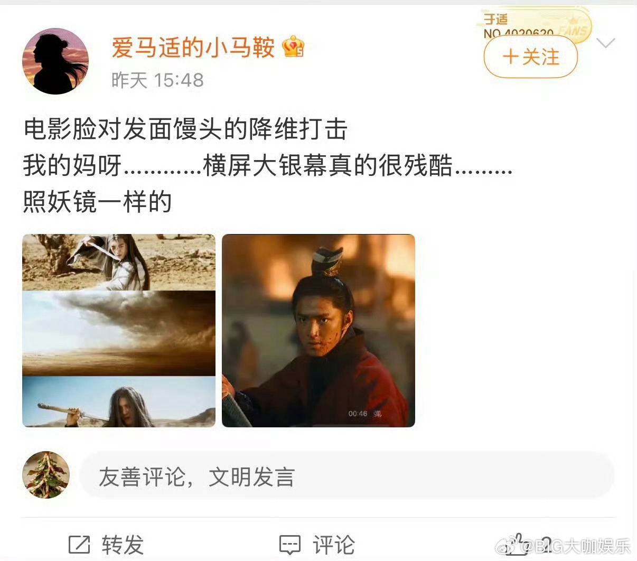Follow the user with +关注 button
Image resolution: width=637 pixels, height=561 pixels.
coord(531,57)
